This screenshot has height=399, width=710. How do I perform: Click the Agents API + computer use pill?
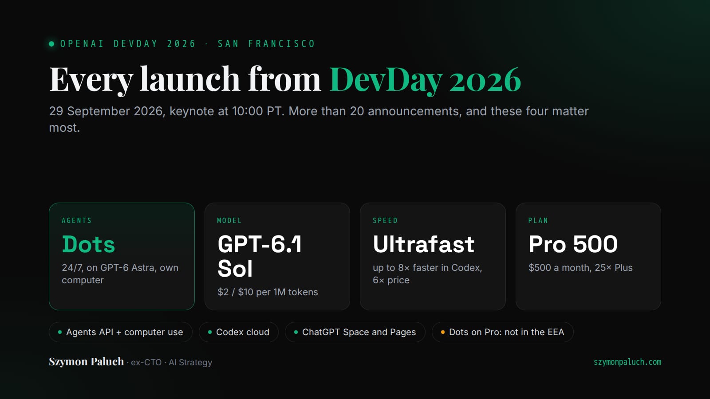121,332
